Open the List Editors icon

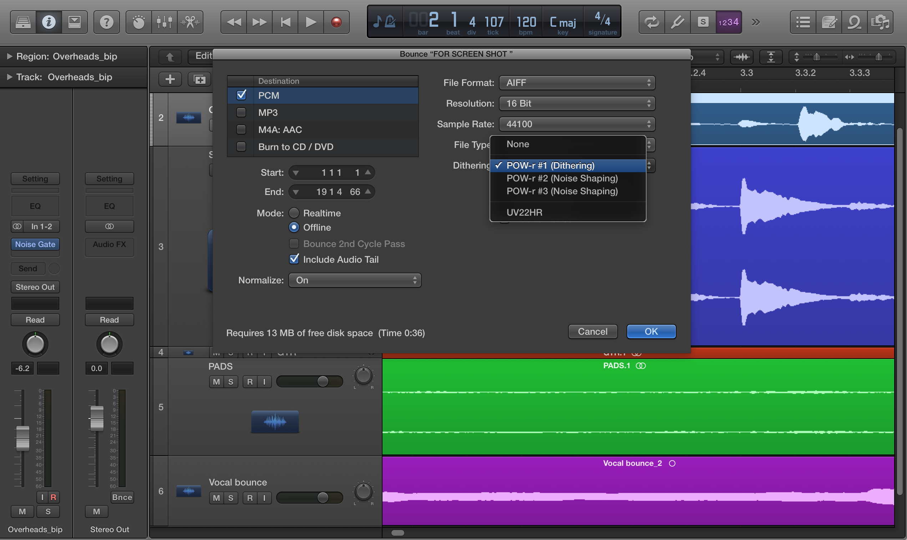[x=803, y=22]
